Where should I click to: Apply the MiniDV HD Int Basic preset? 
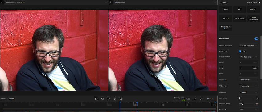click(226, 28)
